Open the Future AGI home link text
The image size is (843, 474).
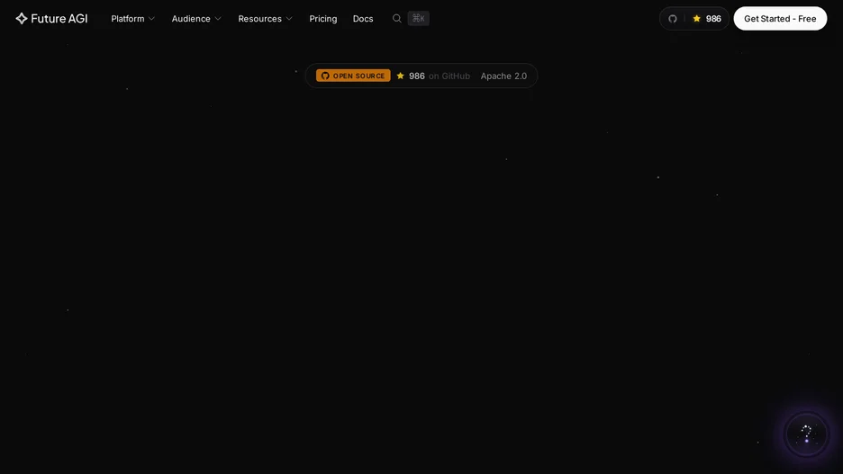click(x=59, y=19)
